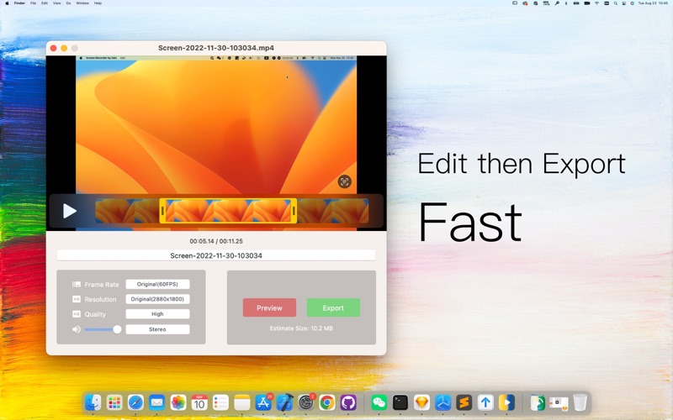Screen dimensions: 673x420
Task: Click the red Preview button
Action: [269, 307]
